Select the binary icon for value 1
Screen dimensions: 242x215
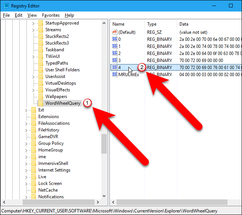pyautogui.click(x=115, y=46)
